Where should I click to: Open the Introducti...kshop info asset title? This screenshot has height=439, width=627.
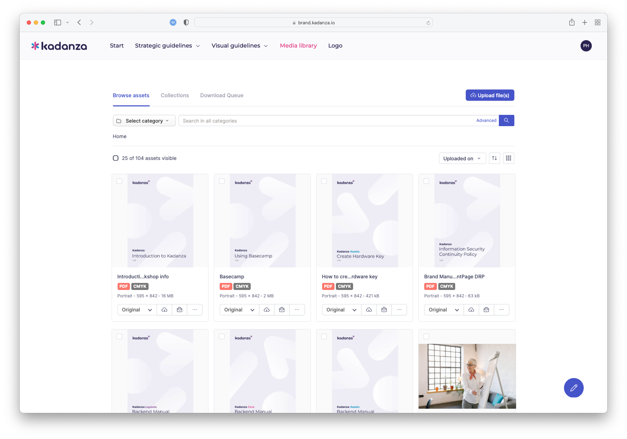[143, 277]
